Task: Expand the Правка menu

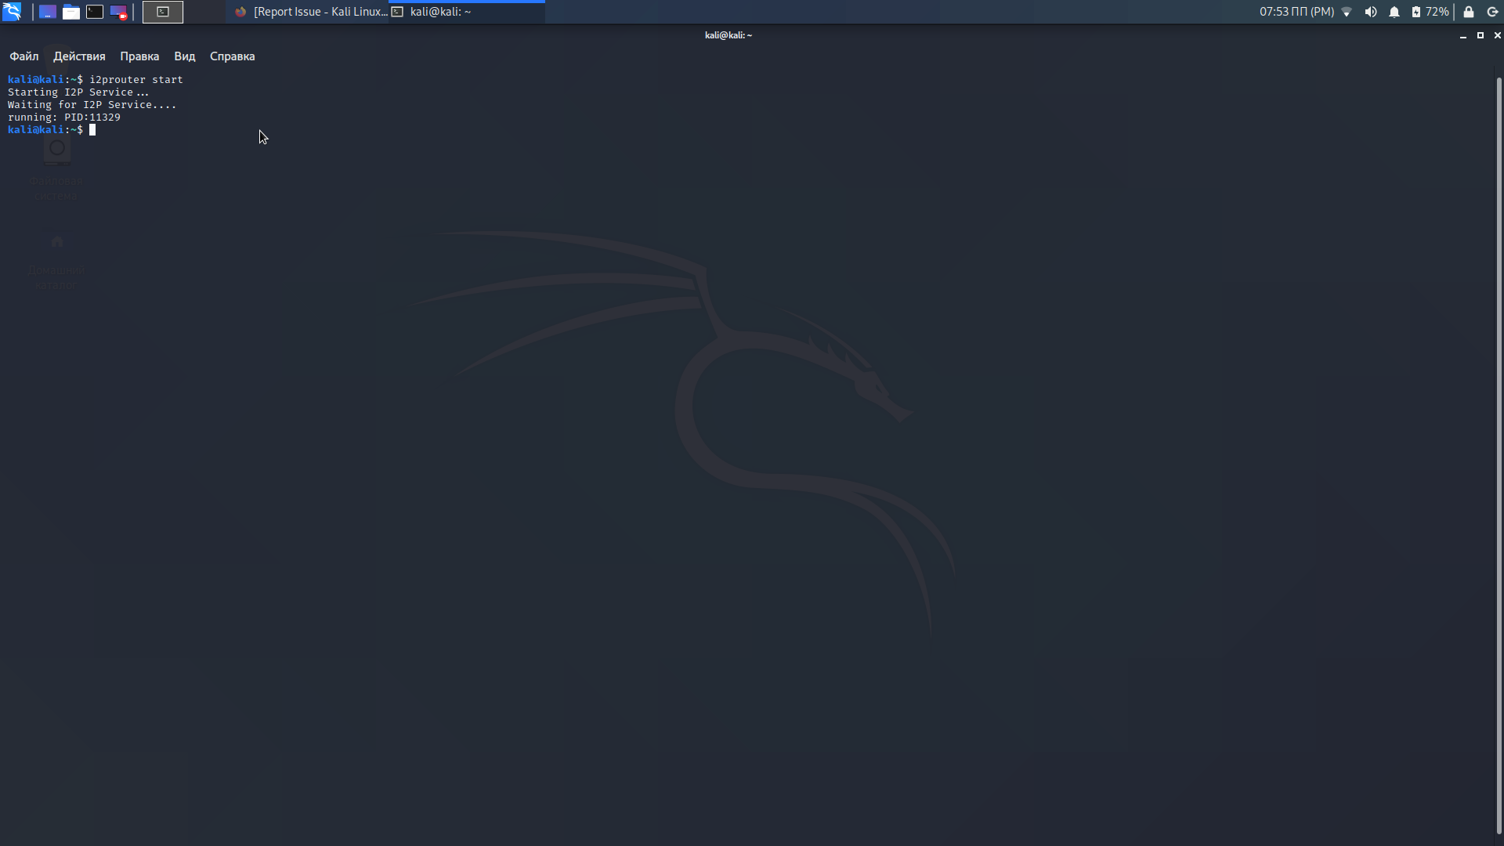Action: pos(139,56)
